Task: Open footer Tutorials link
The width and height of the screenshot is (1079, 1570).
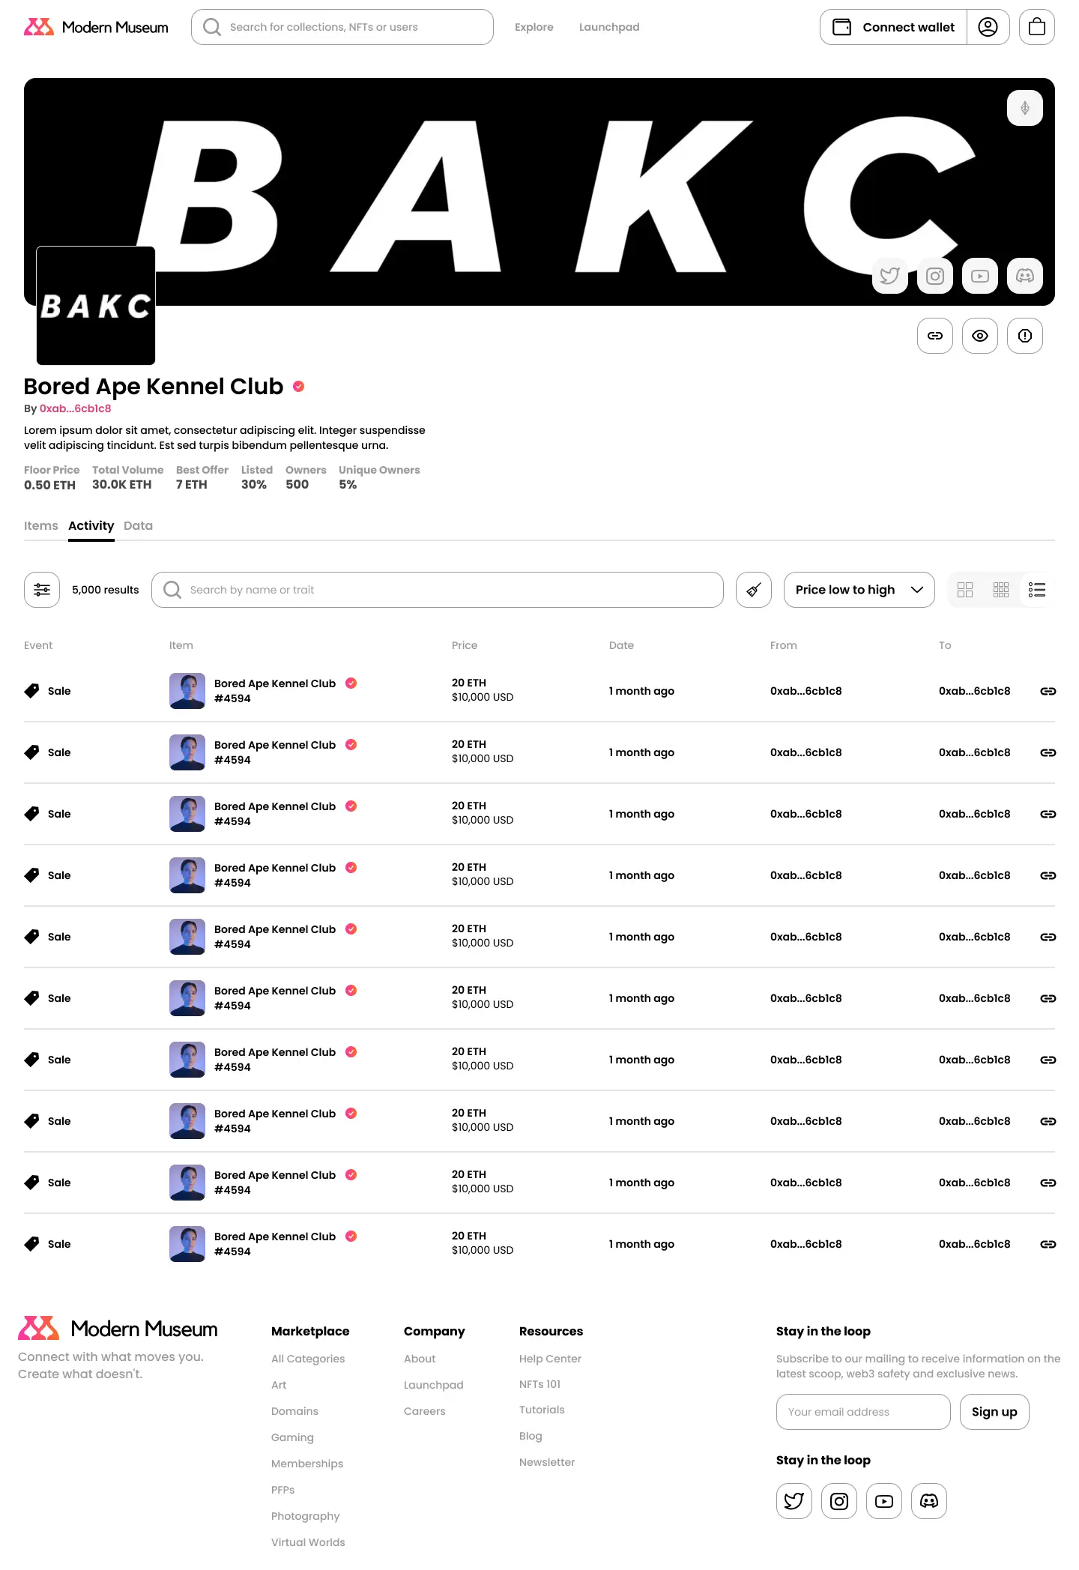Action: pos(542,1410)
